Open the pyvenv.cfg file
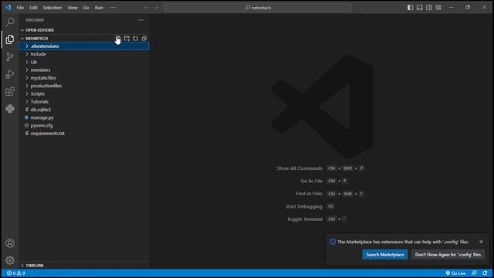This screenshot has height=278, width=494. click(x=84, y=125)
